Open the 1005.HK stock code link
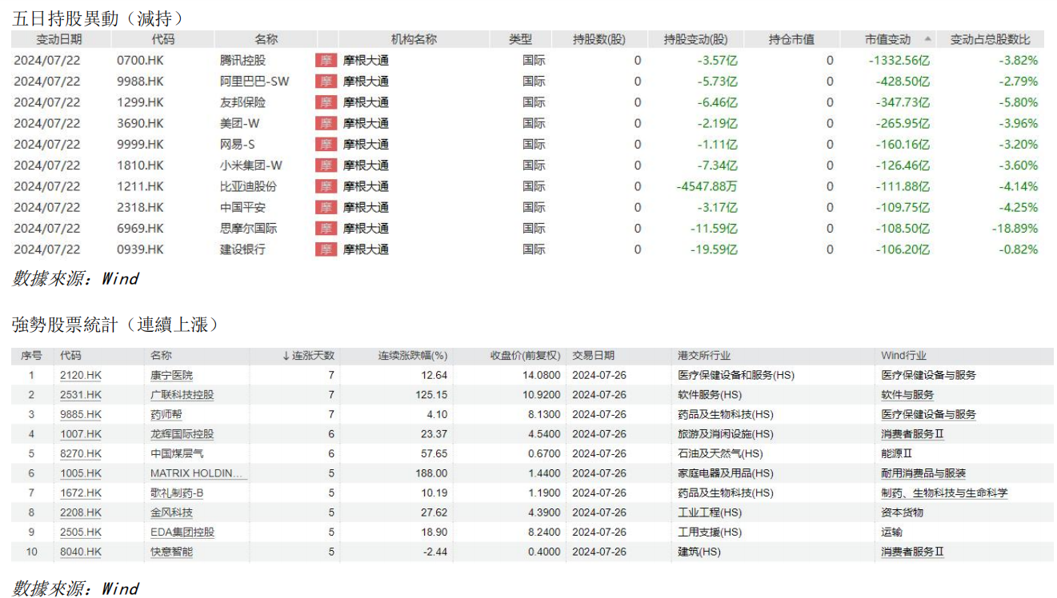 coord(81,473)
